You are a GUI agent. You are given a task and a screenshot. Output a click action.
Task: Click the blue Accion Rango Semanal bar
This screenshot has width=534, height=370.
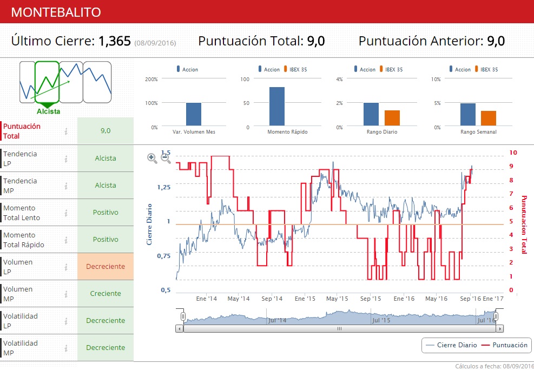click(467, 115)
